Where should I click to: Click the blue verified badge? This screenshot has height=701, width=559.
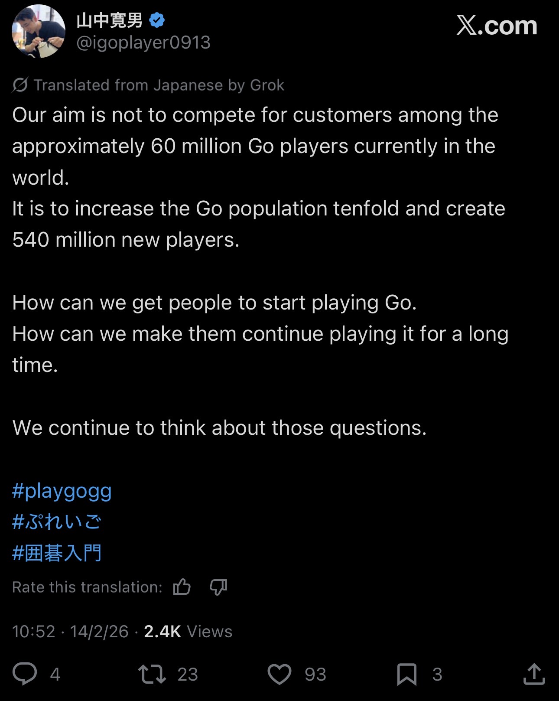coord(157,20)
